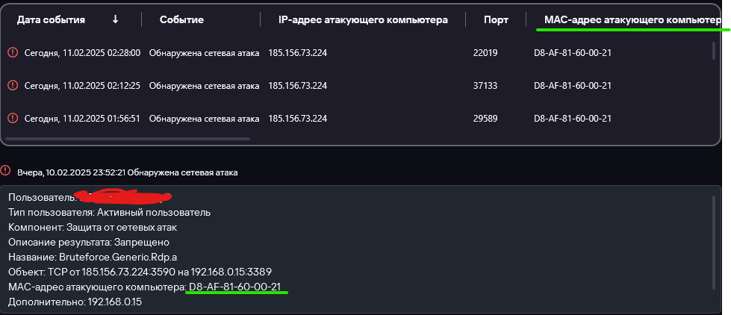
Task: Sort by the Событие column header
Action: point(181,19)
